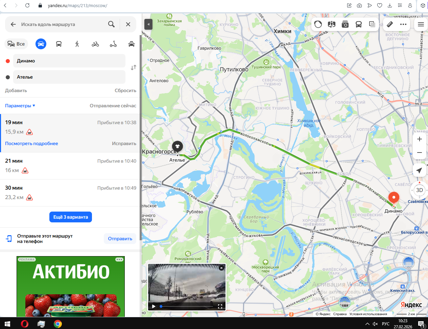Click the heart bookmark icon in browser
Viewport: 428px width, 329px height.
pos(380,5)
